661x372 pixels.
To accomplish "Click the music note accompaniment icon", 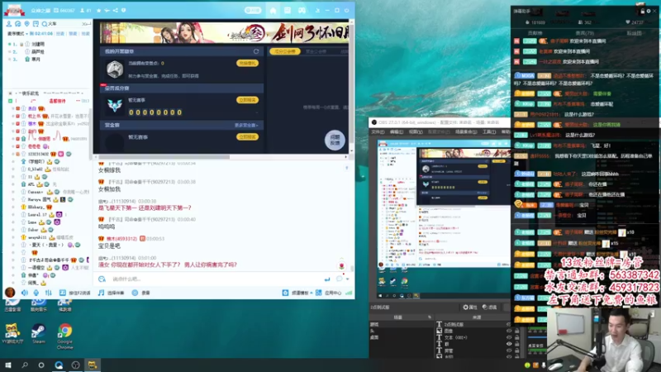I will click(101, 293).
